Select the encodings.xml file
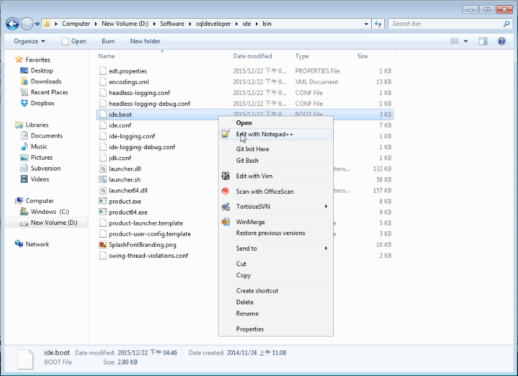The width and height of the screenshot is (518, 376). point(129,82)
